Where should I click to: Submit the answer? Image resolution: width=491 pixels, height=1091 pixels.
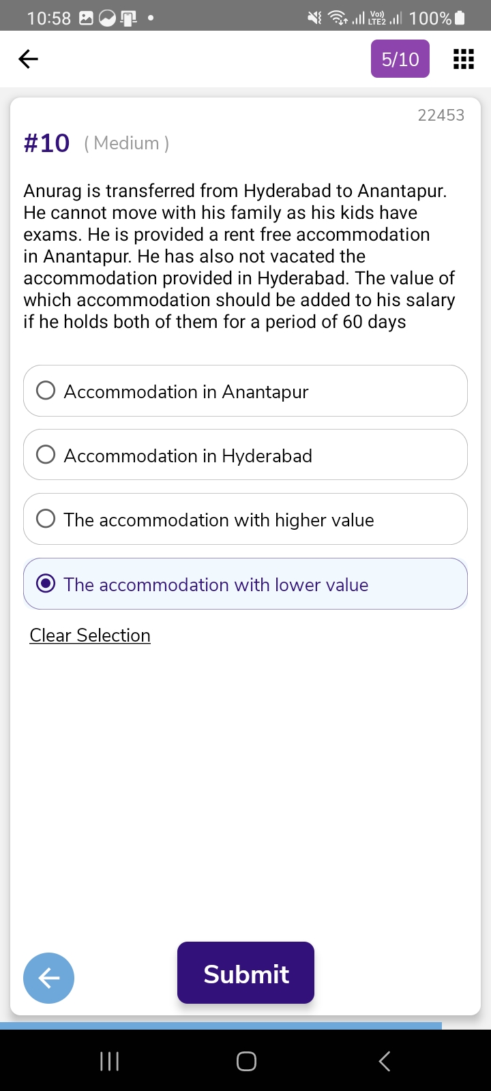245,973
